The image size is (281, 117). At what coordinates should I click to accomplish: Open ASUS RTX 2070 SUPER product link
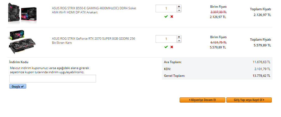[93, 41]
